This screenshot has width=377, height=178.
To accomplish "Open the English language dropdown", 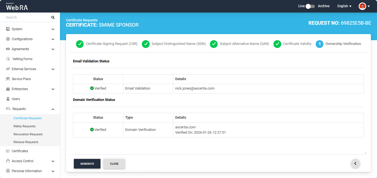I will (344, 6).
